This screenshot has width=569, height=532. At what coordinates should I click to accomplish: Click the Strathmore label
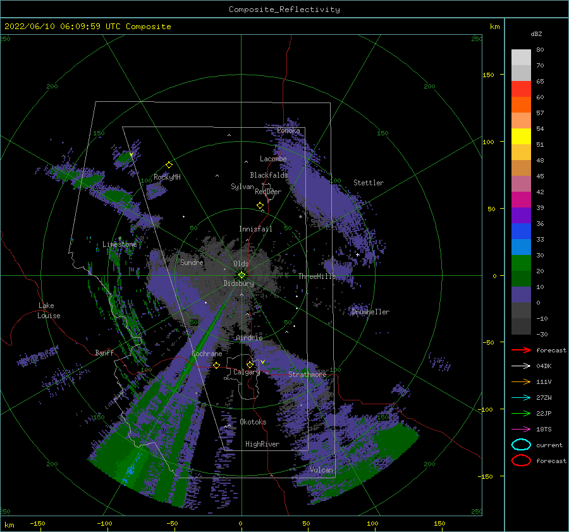click(307, 374)
